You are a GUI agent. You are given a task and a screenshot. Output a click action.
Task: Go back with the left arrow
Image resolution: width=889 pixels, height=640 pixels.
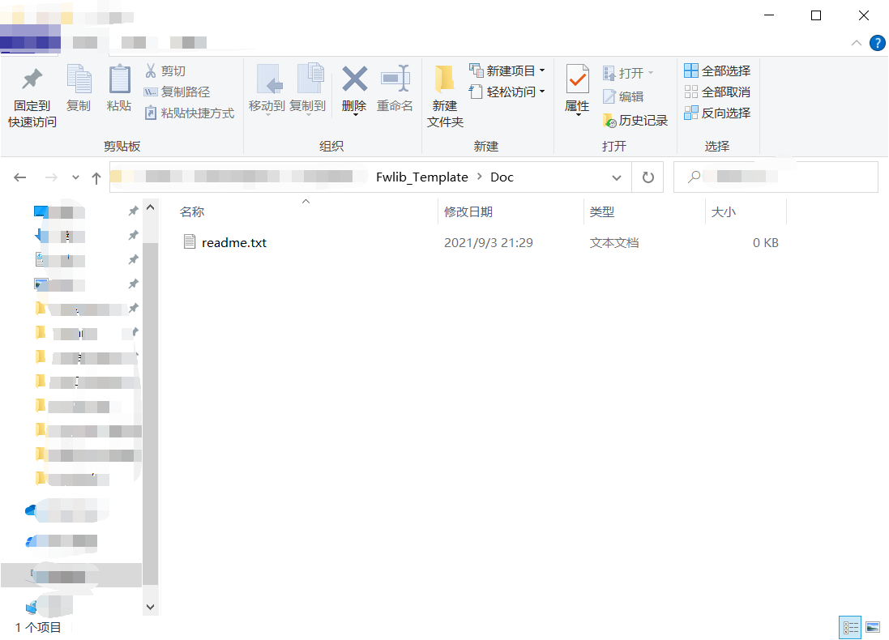tap(20, 177)
